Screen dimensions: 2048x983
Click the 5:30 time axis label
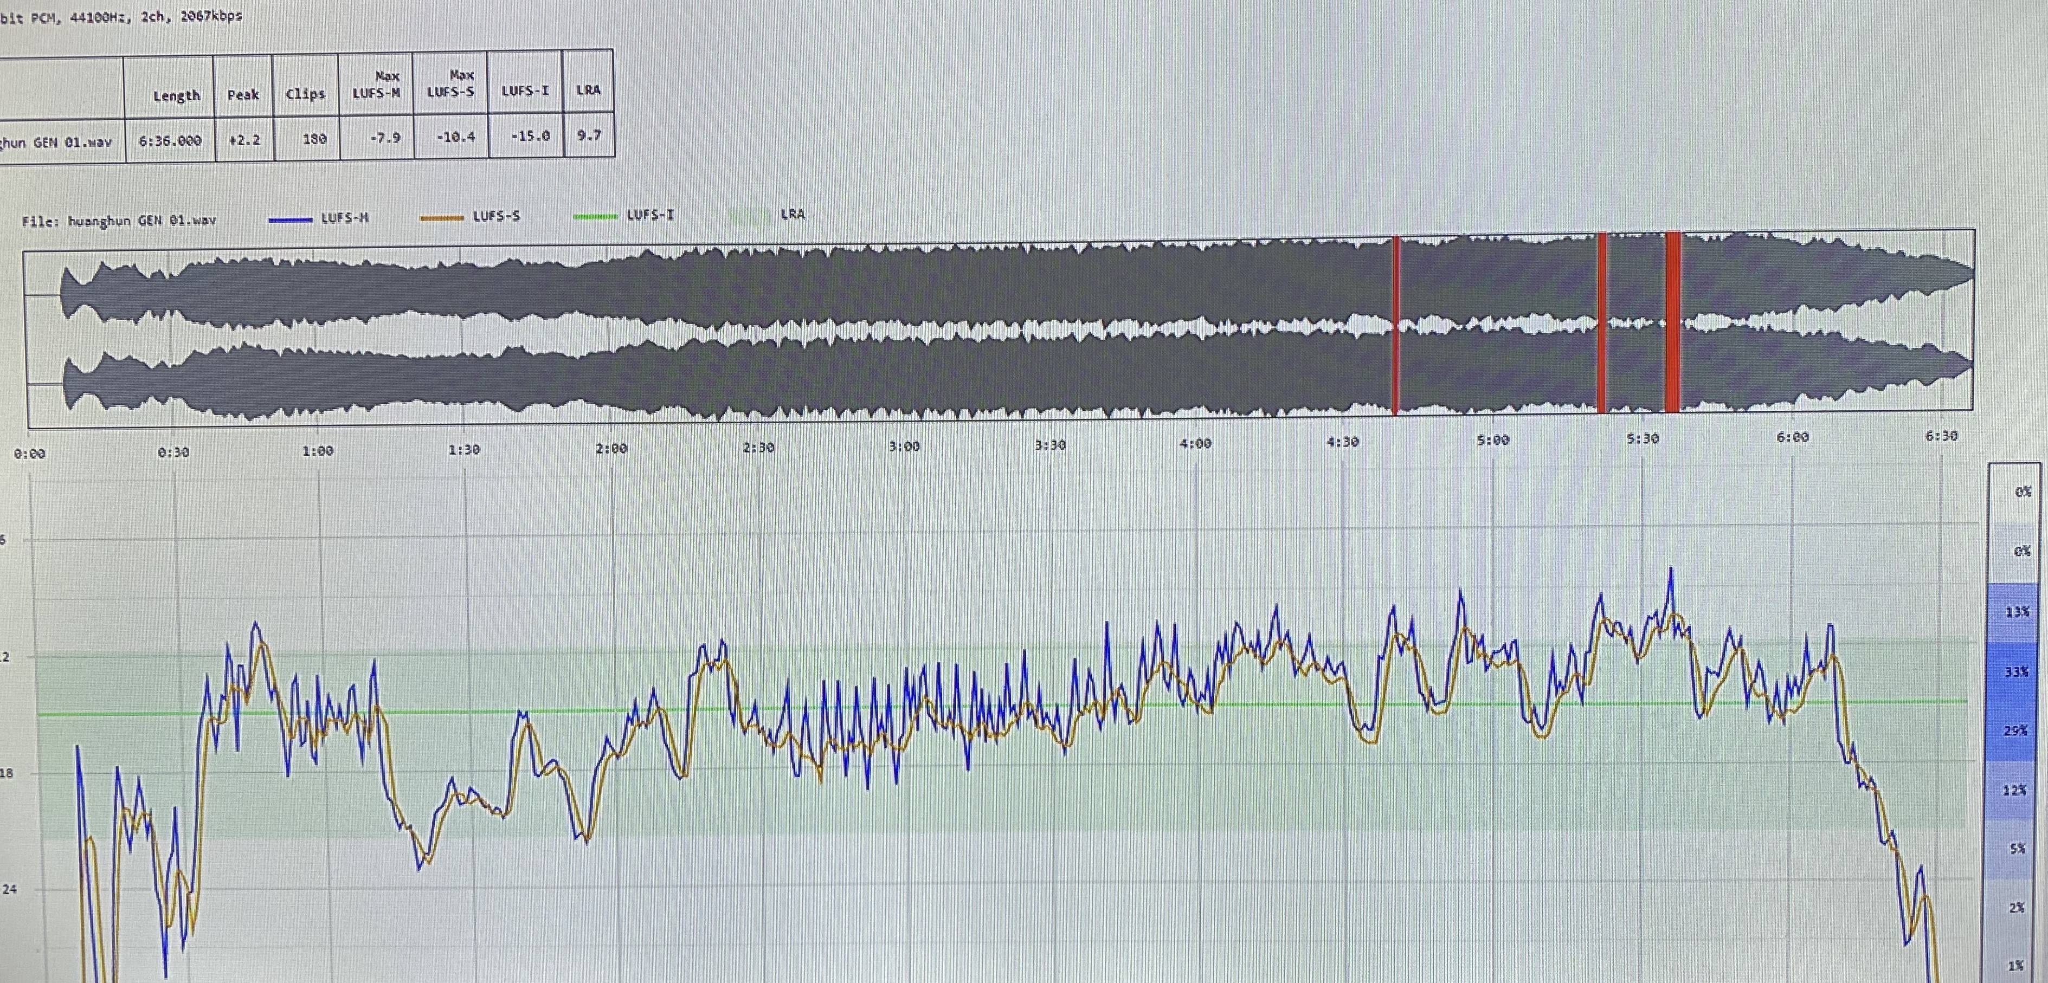[x=1643, y=438]
